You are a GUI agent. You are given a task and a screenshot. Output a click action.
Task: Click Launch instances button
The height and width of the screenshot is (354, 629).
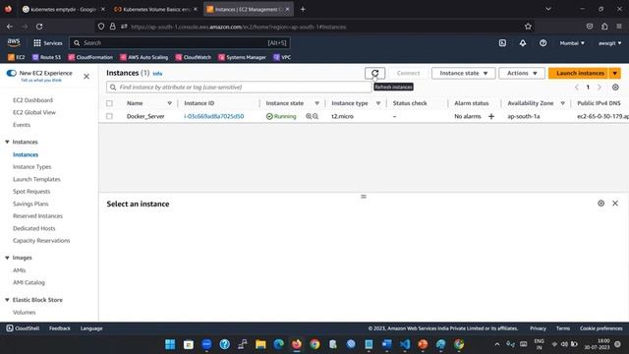click(x=579, y=73)
